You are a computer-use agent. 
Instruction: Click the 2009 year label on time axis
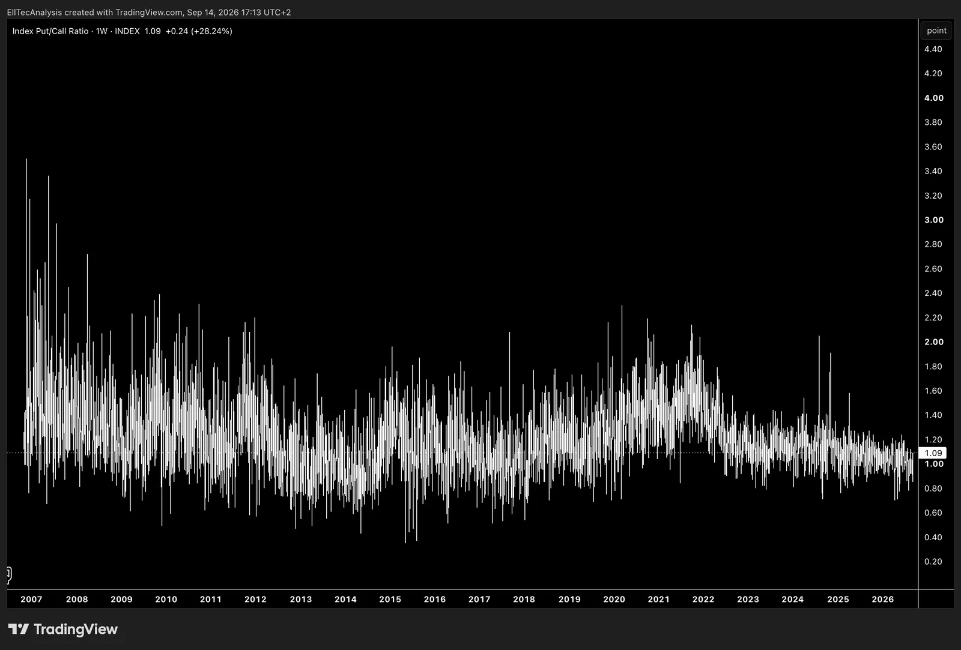pos(121,599)
